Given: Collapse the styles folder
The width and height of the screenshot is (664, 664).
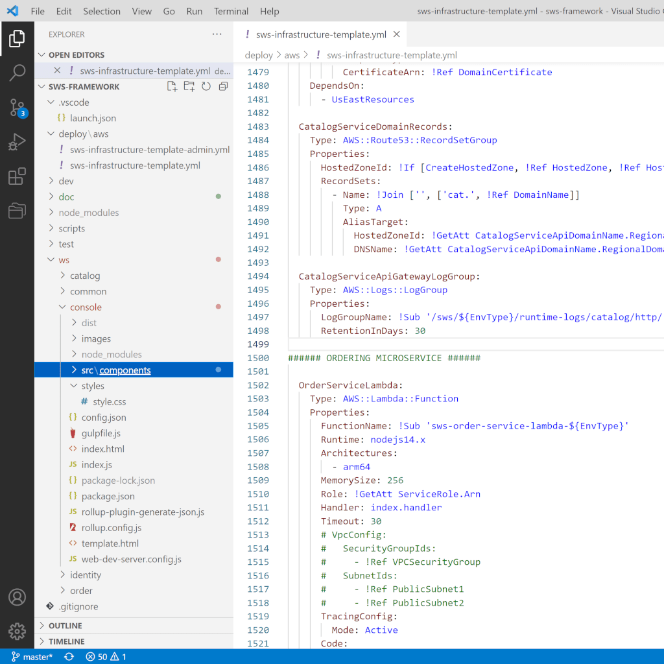Looking at the screenshot, I should coord(92,386).
